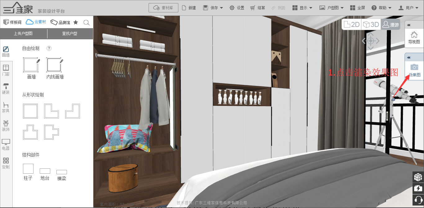Switch to the 云素材 cloud materials tab
Screen dimensions: 424x208
(x=36, y=22)
